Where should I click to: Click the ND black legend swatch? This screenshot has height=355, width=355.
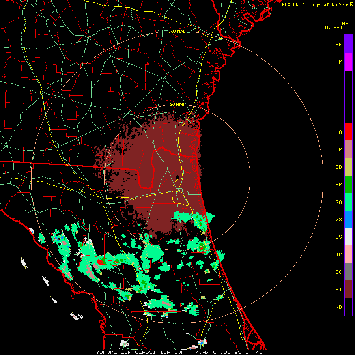348,307
